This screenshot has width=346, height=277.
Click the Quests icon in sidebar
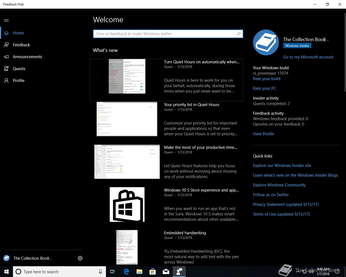(6, 69)
